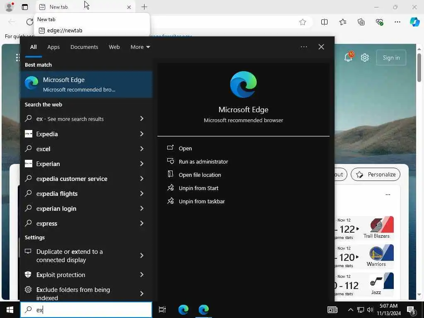424x318 pixels.
Task: Click the large Microsoft Edge logo
Action: pos(243,84)
